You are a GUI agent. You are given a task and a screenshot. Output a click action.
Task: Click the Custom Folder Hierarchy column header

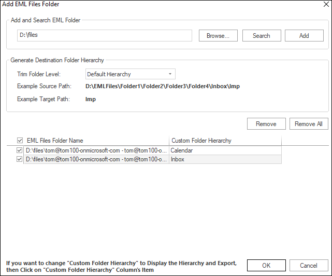point(201,141)
